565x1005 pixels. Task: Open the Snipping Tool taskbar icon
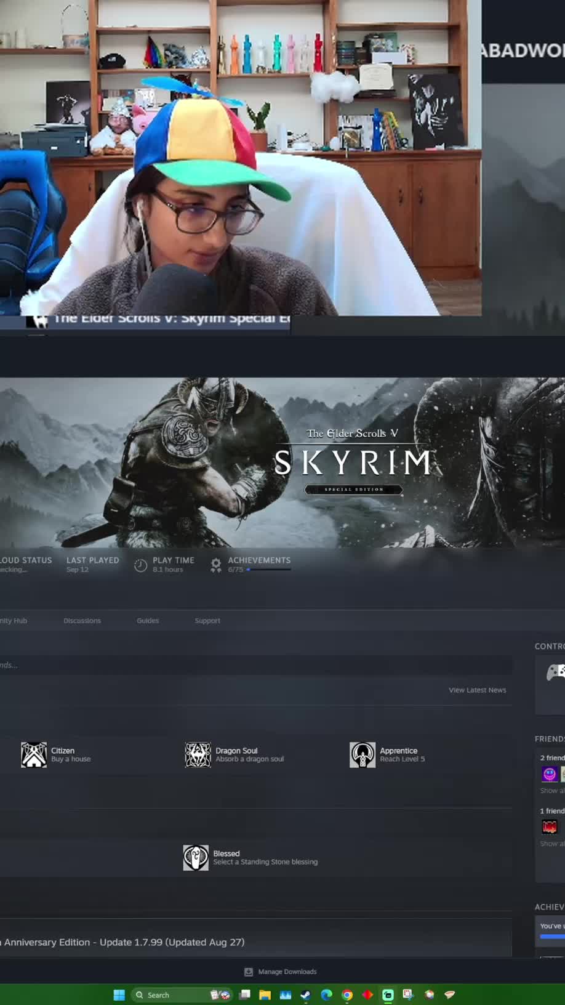click(409, 995)
